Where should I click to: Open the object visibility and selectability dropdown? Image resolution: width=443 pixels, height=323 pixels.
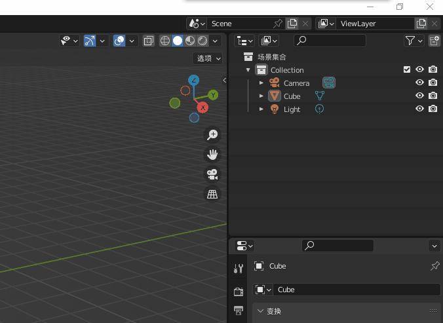point(69,41)
